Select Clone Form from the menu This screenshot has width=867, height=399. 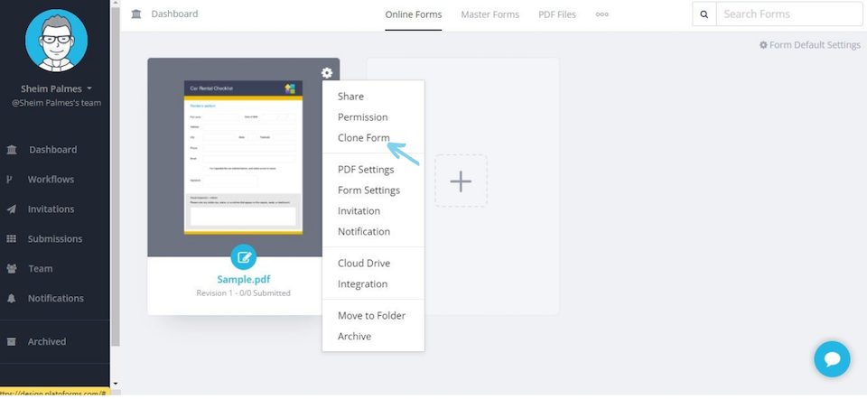(x=363, y=138)
